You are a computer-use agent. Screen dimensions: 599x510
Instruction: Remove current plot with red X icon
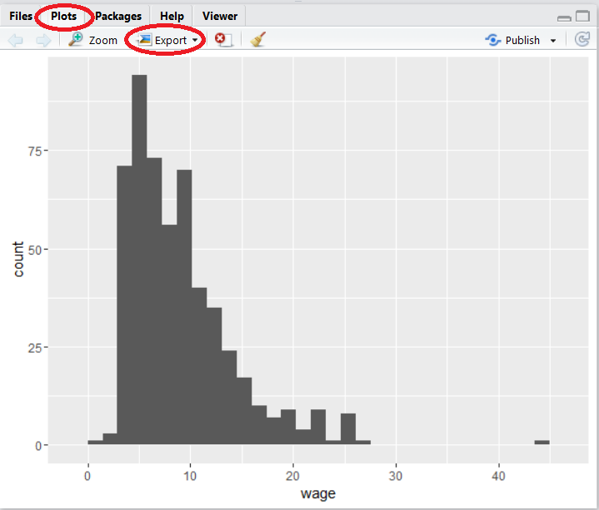point(223,40)
